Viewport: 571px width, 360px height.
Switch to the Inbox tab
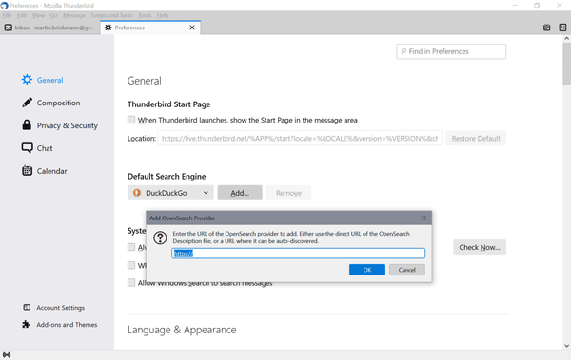click(x=50, y=28)
